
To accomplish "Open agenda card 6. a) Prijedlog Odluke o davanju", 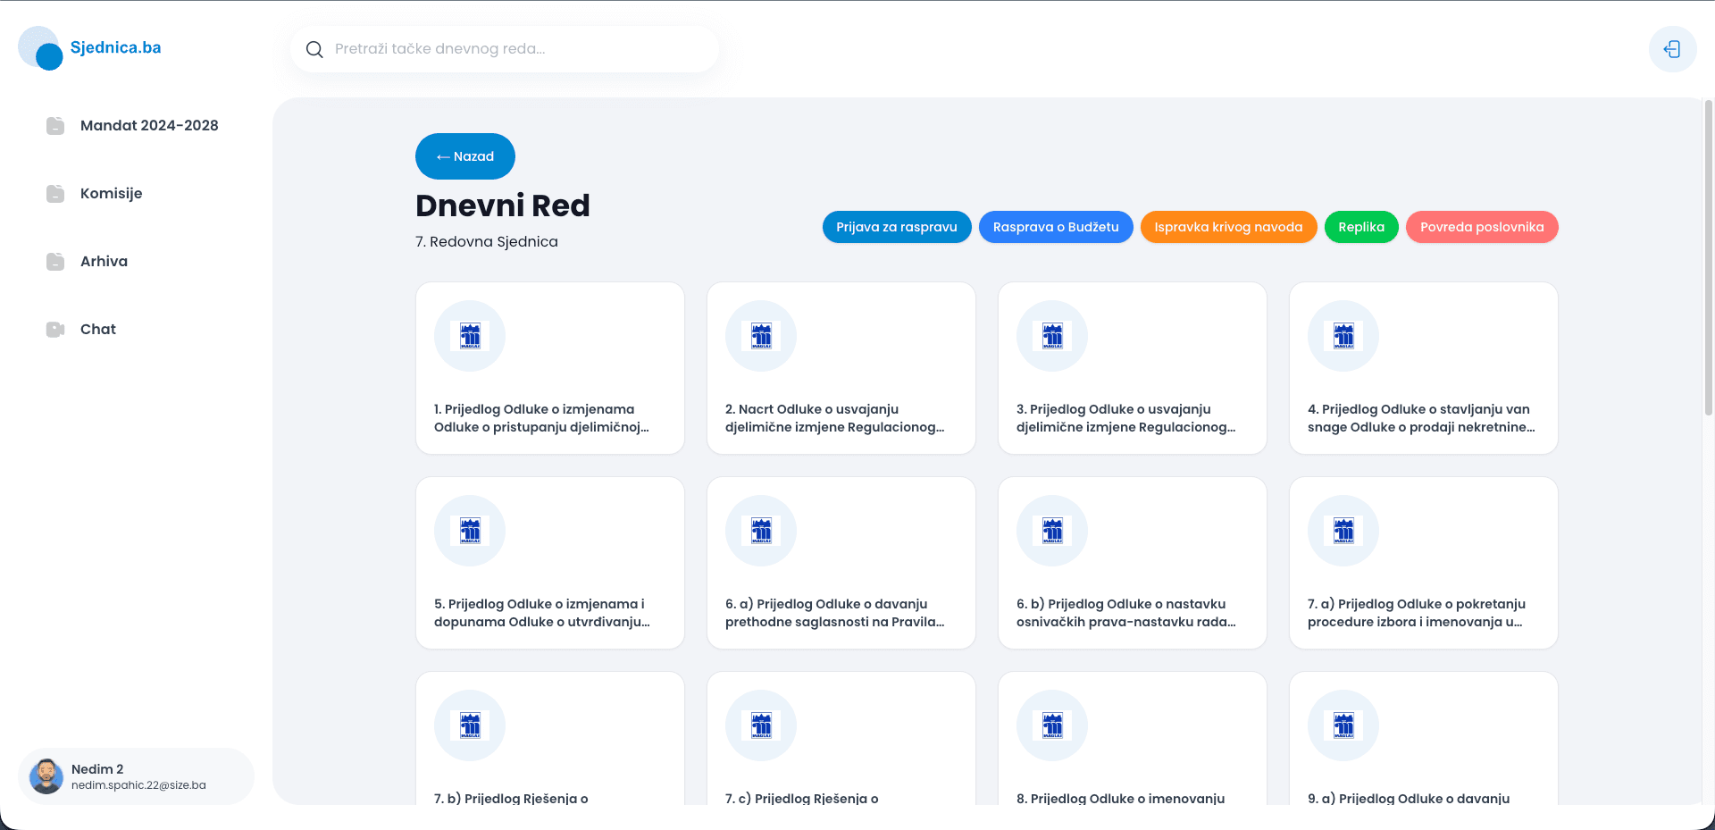I will pos(841,563).
